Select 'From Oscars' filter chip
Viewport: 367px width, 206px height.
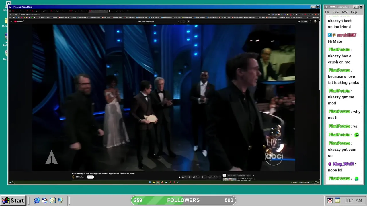coord(241,175)
